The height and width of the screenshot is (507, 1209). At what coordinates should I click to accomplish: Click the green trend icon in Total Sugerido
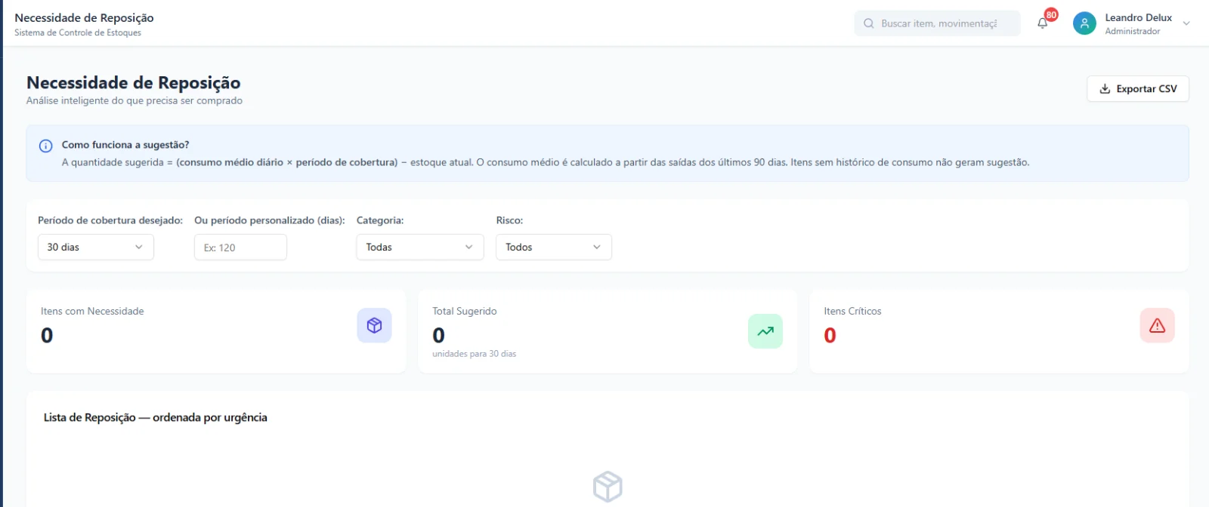point(765,331)
